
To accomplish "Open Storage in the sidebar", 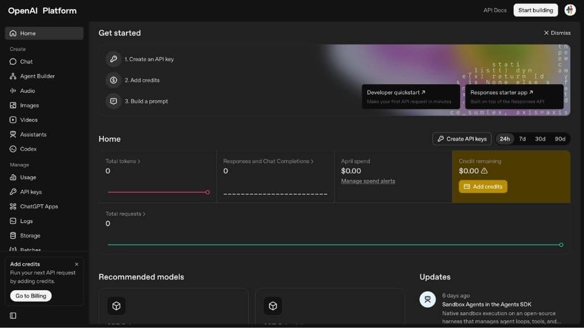I will 44,235.
